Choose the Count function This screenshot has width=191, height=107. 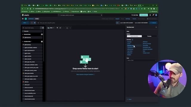(x=129, y=44)
